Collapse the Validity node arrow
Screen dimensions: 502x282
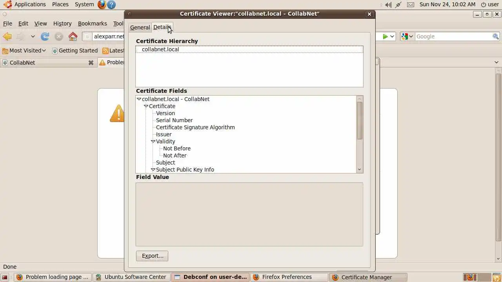[x=153, y=141]
